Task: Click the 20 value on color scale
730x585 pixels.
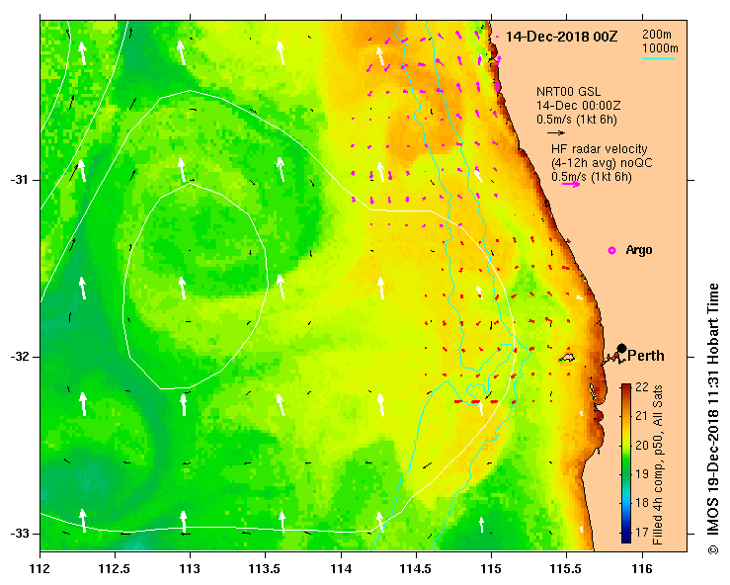Action: click(x=642, y=446)
